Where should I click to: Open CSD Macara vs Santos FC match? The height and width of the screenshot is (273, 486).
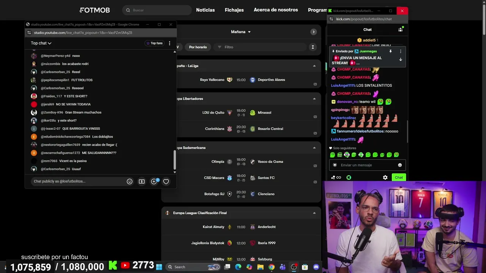pos(241,178)
